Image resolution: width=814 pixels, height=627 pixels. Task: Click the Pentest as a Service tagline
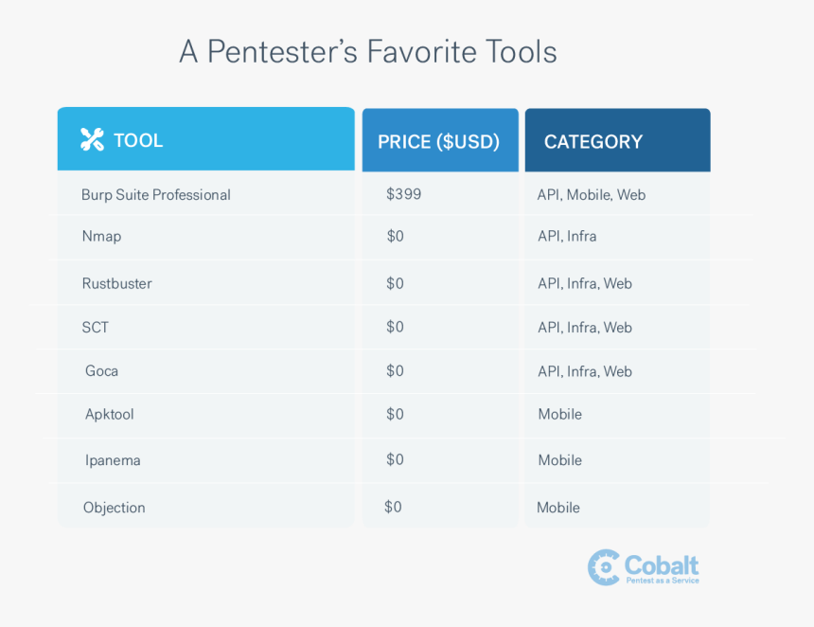click(663, 581)
